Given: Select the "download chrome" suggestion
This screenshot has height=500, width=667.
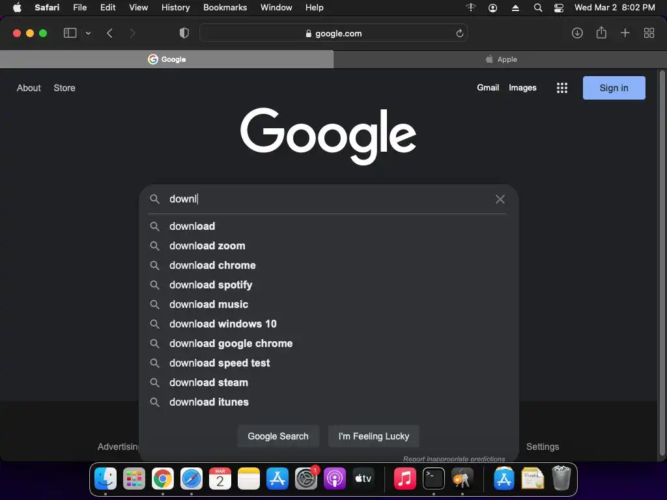Looking at the screenshot, I should (x=328, y=266).
